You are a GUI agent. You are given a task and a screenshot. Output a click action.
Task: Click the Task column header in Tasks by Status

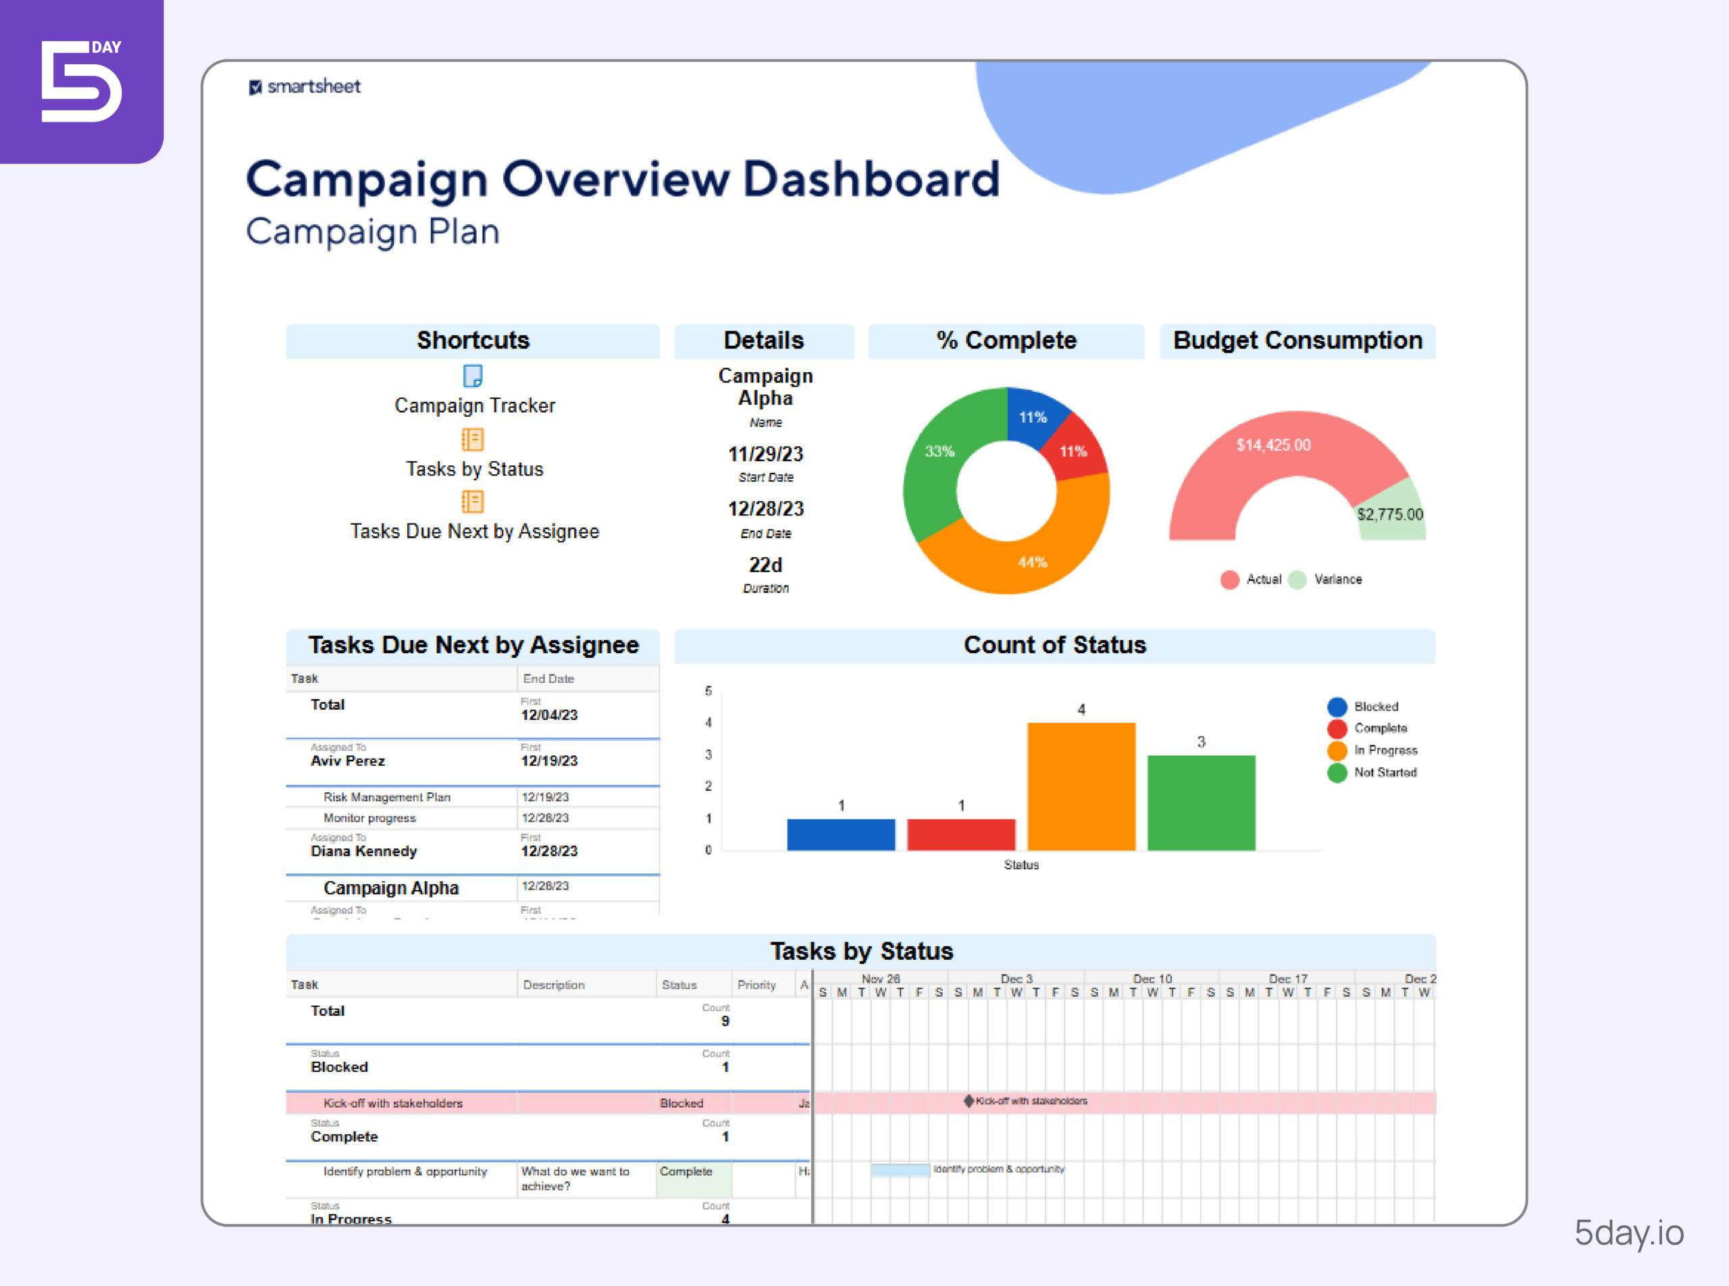coord(401,985)
